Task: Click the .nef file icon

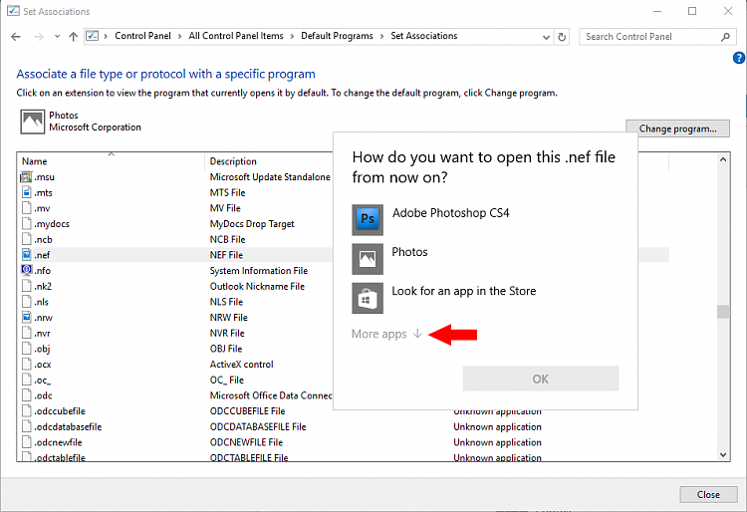Action: click(27, 255)
